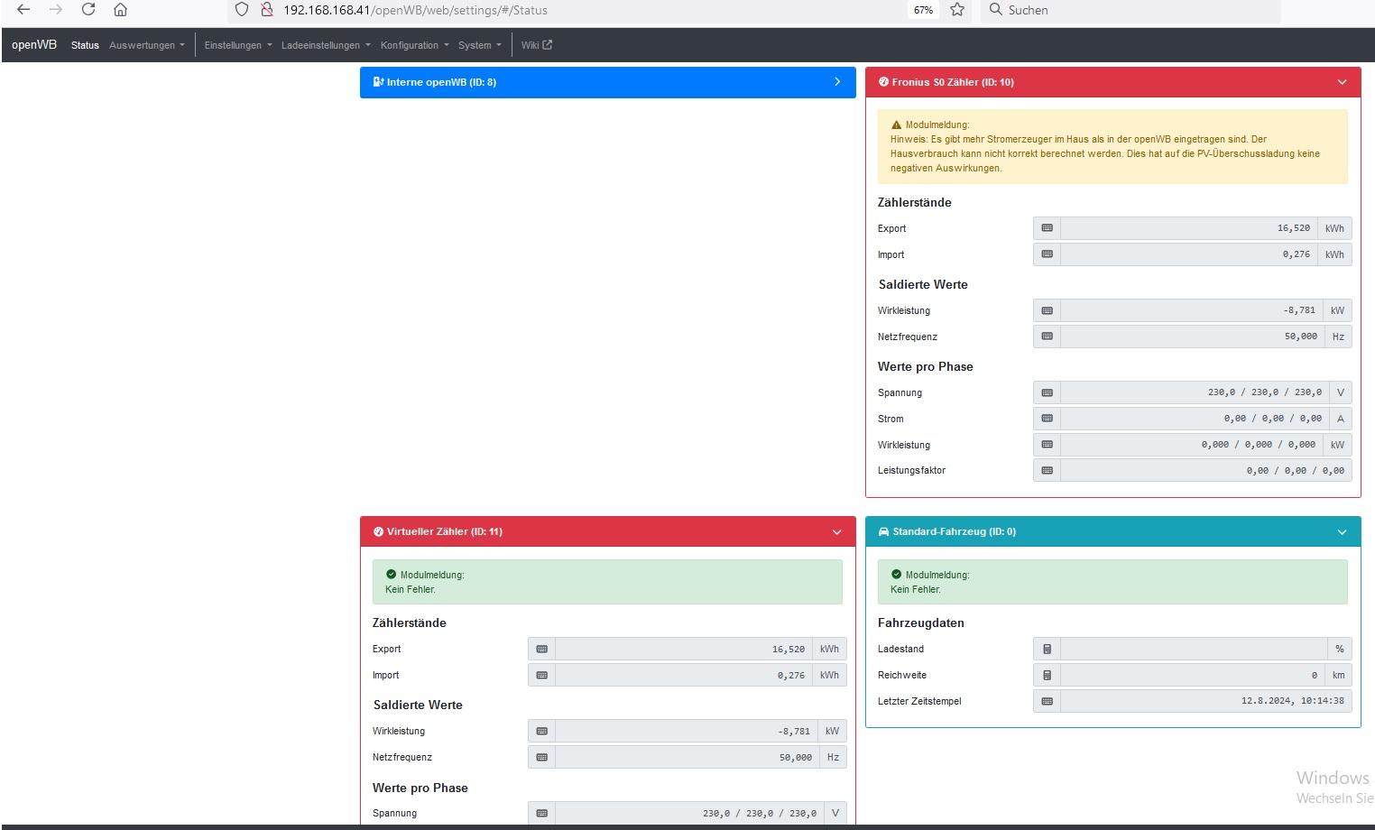Click 'Leistungsfaktor' label in Fronius card
The width and height of the screenshot is (1375, 830).
pos(911,470)
